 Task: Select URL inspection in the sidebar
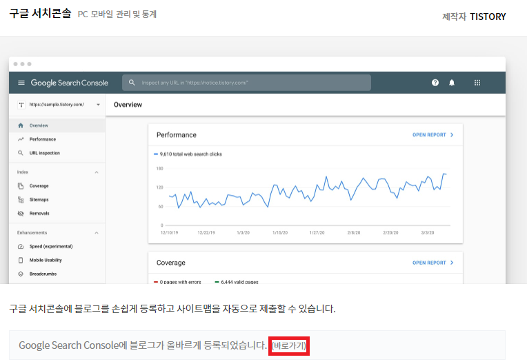click(x=57, y=153)
